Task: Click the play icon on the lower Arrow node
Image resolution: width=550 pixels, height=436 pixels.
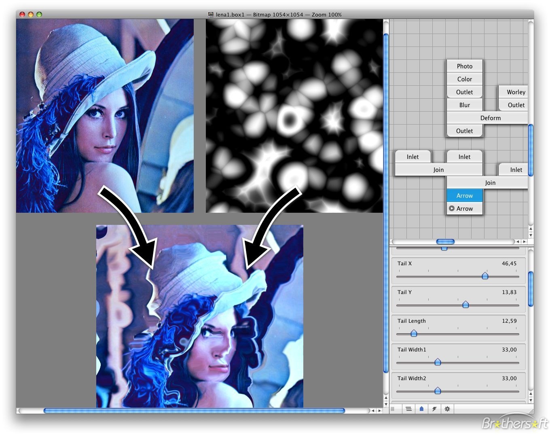Action: [452, 208]
